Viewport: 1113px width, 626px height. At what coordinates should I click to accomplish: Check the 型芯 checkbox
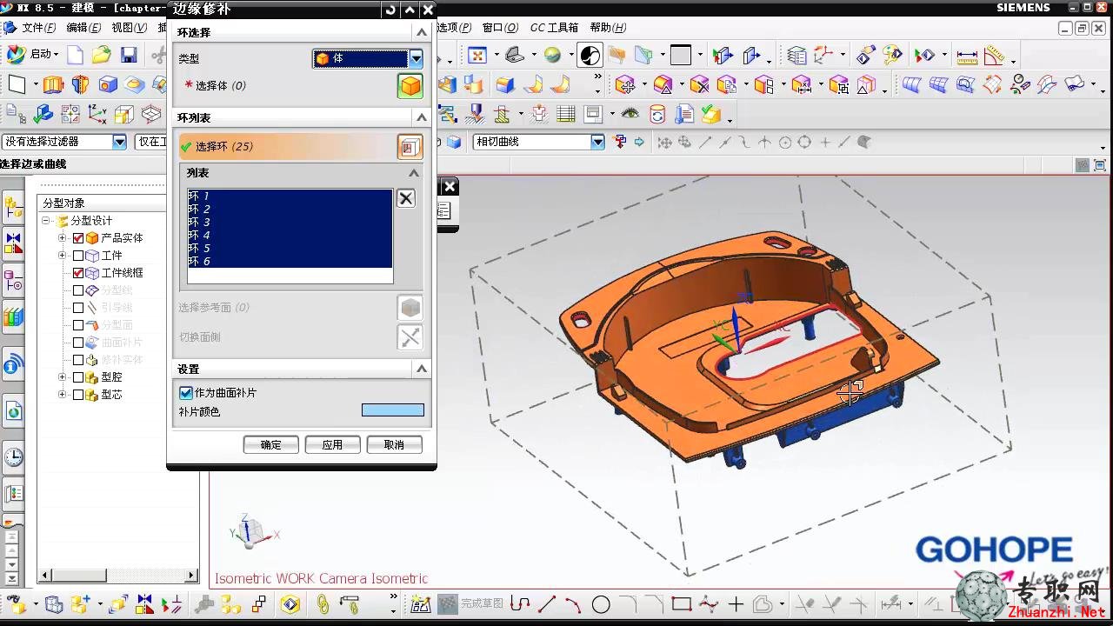(x=78, y=395)
